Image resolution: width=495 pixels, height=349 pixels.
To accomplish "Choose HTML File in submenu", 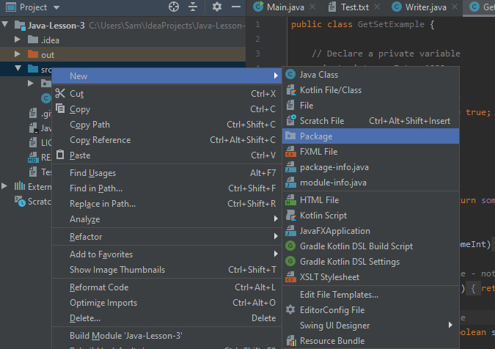I will coord(319,200).
